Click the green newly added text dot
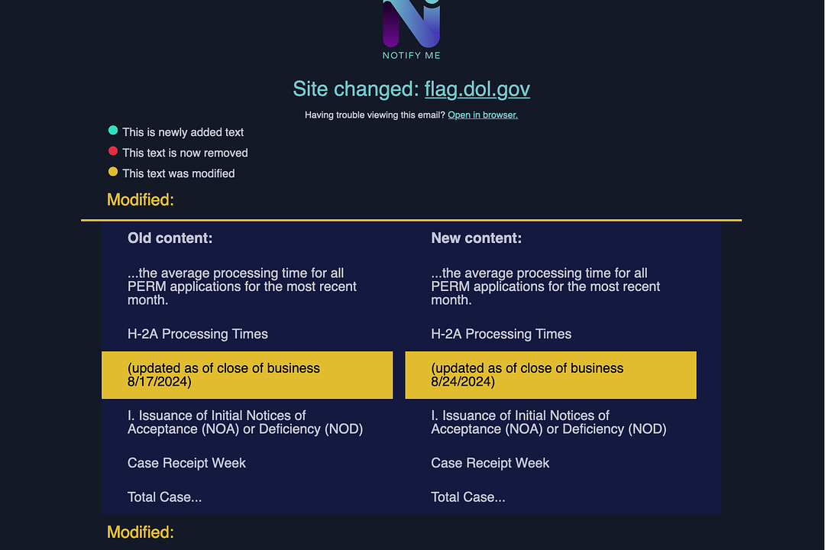 [114, 131]
